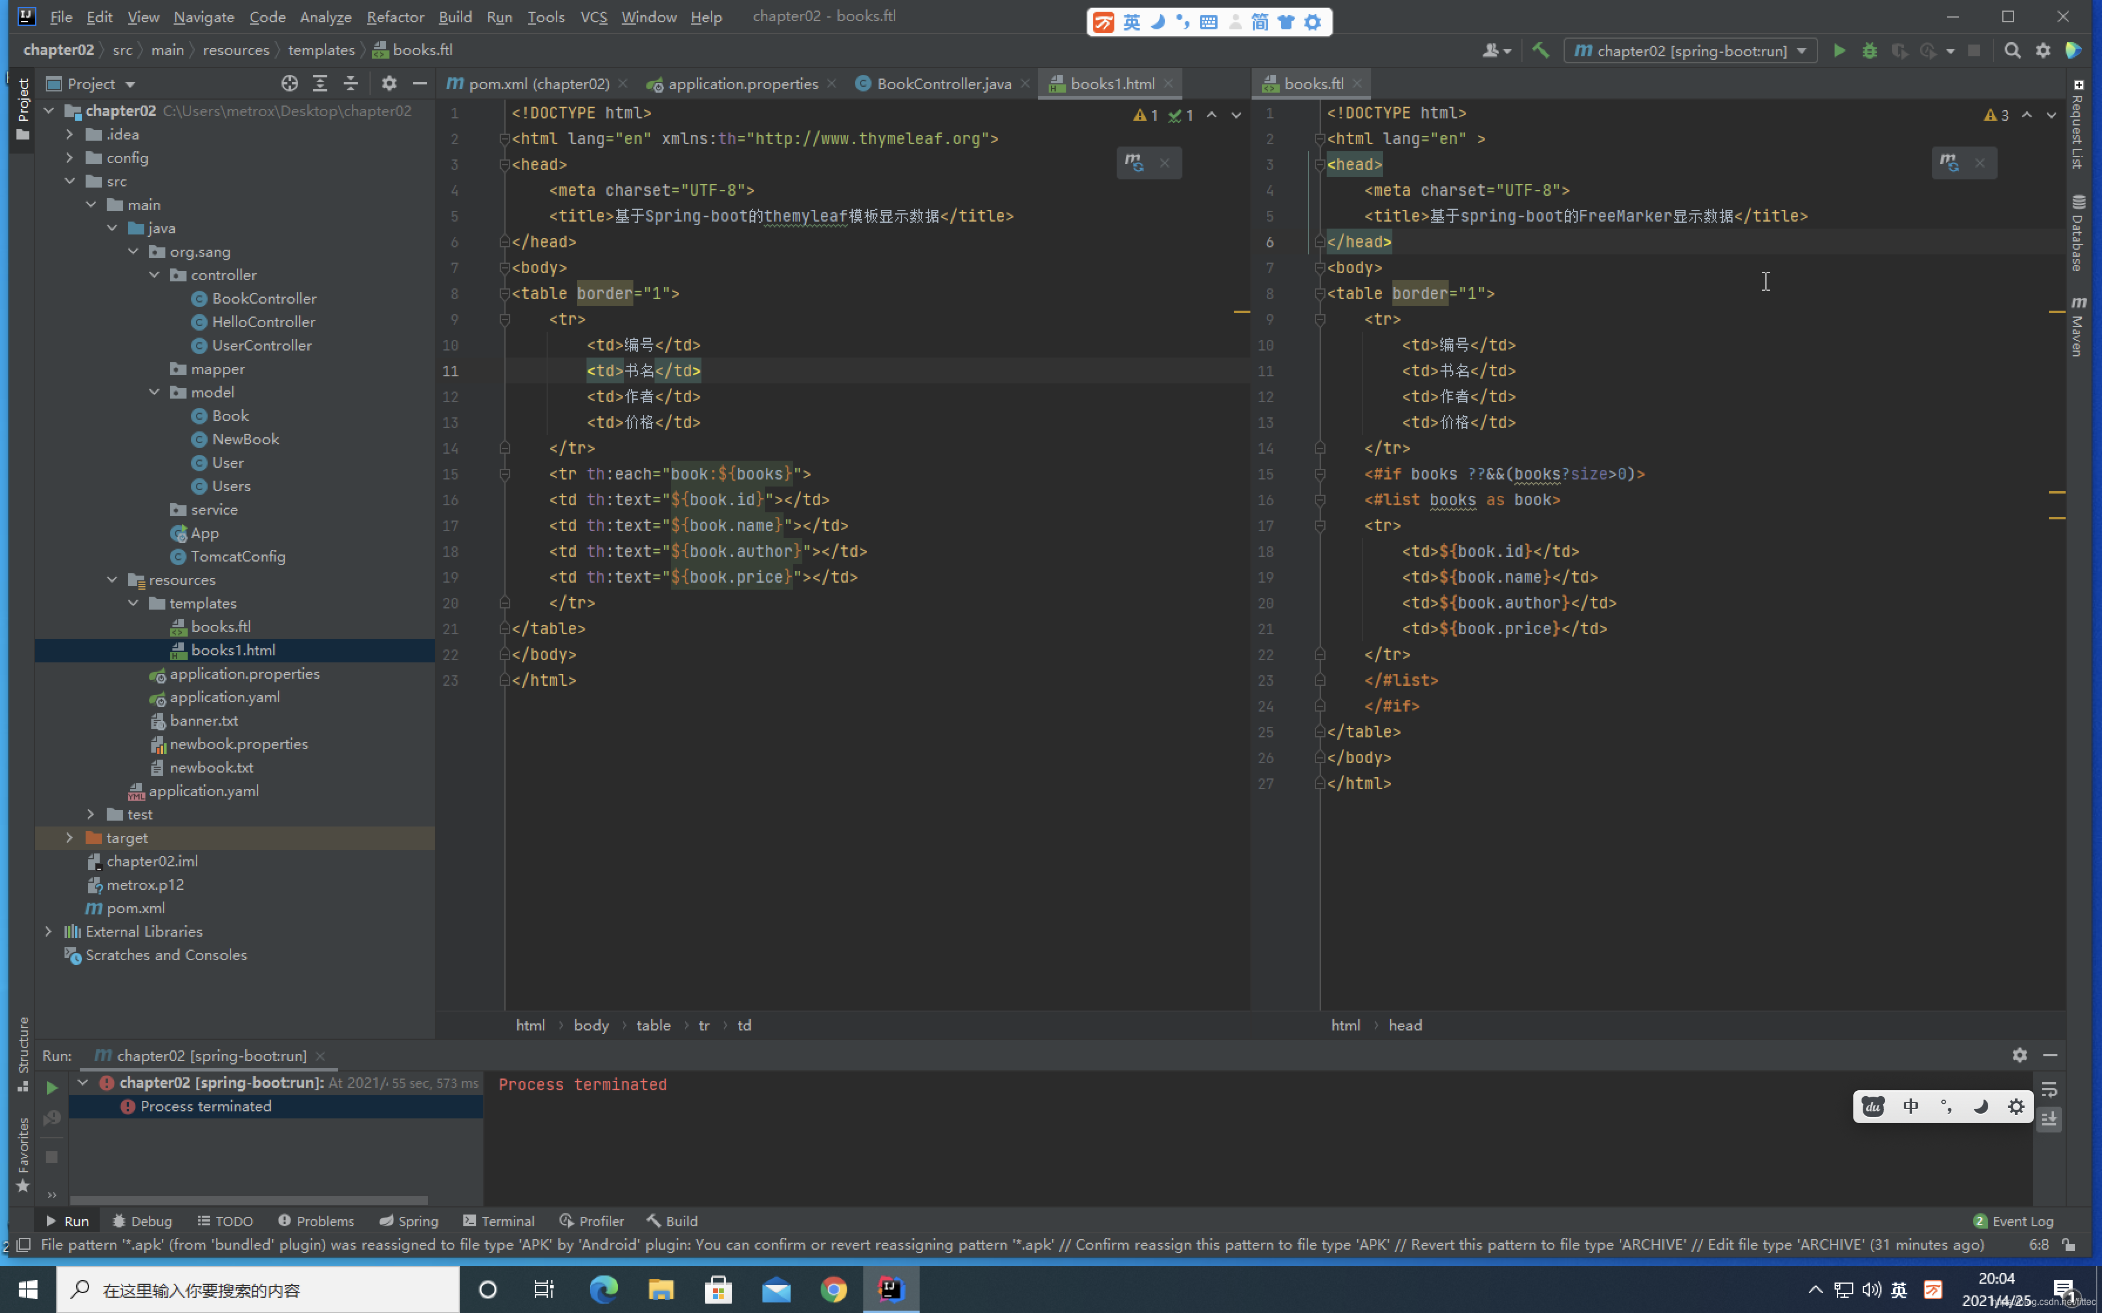Toggle read-only lock icon in status bar
Viewport: 2102px width, 1313px height.
pyautogui.click(x=2070, y=1244)
